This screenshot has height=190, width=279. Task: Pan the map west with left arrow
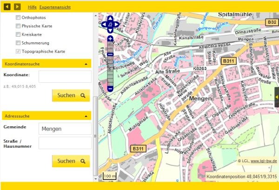tap(104, 24)
